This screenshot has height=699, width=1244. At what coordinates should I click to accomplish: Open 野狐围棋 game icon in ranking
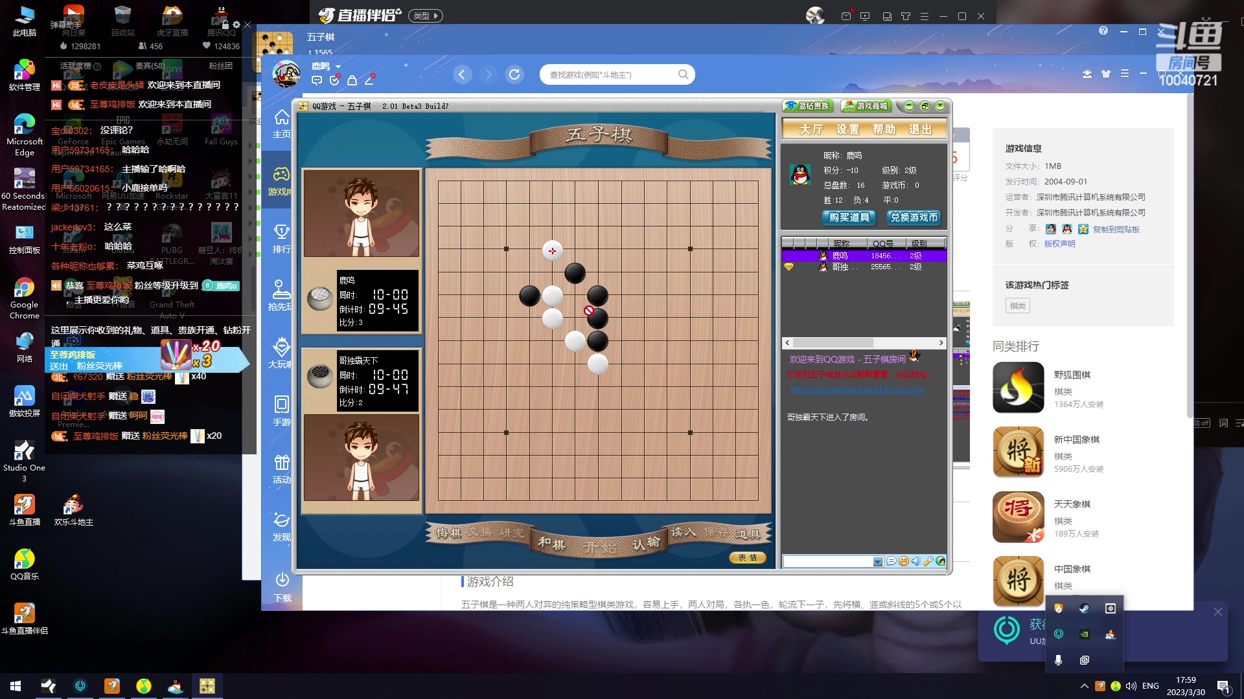point(1018,387)
